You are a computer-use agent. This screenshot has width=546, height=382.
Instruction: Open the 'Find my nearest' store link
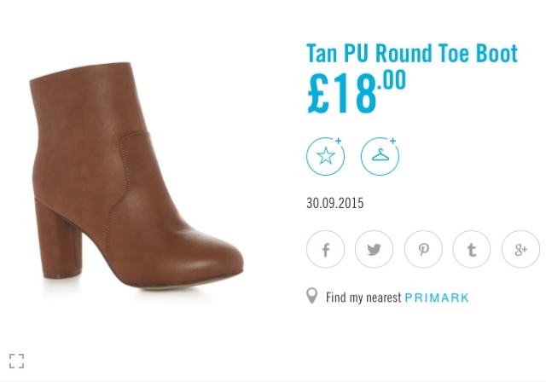[363, 298]
